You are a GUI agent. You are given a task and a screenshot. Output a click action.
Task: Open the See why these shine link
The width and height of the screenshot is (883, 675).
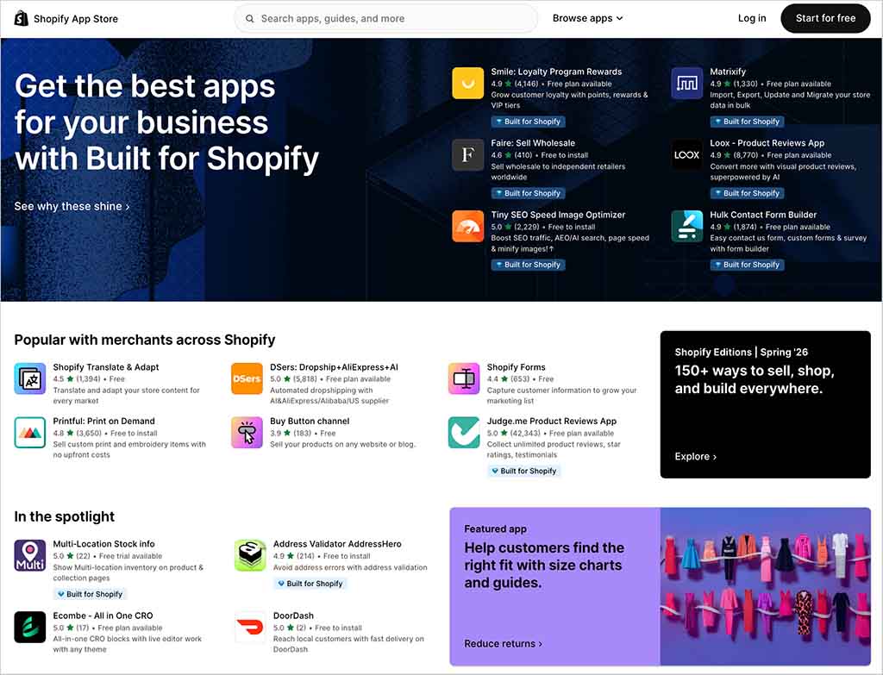72,206
